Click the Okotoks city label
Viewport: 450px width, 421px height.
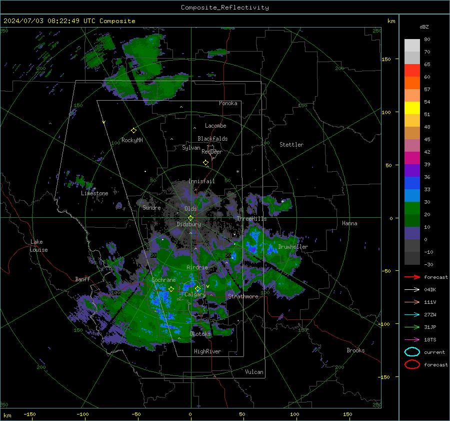(x=200, y=334)
